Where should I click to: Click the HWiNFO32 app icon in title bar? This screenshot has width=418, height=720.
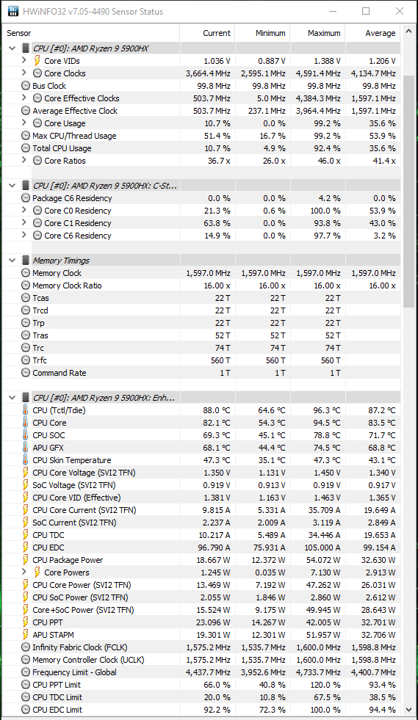13,11
